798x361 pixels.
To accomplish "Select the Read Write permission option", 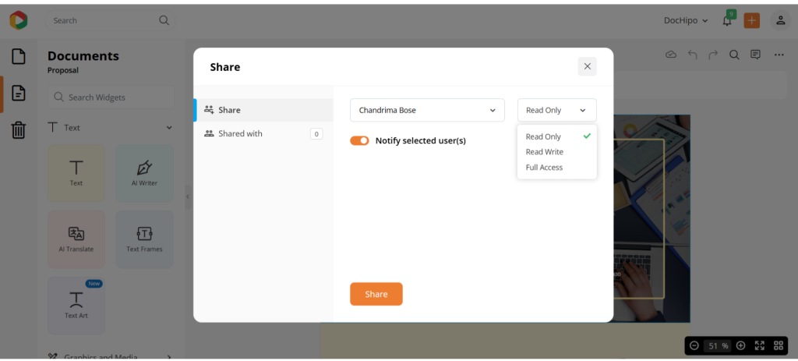I will (544, 152).
